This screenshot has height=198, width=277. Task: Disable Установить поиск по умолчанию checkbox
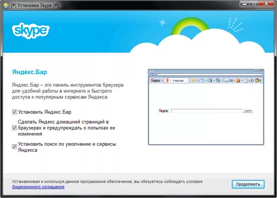pos(14,146)
